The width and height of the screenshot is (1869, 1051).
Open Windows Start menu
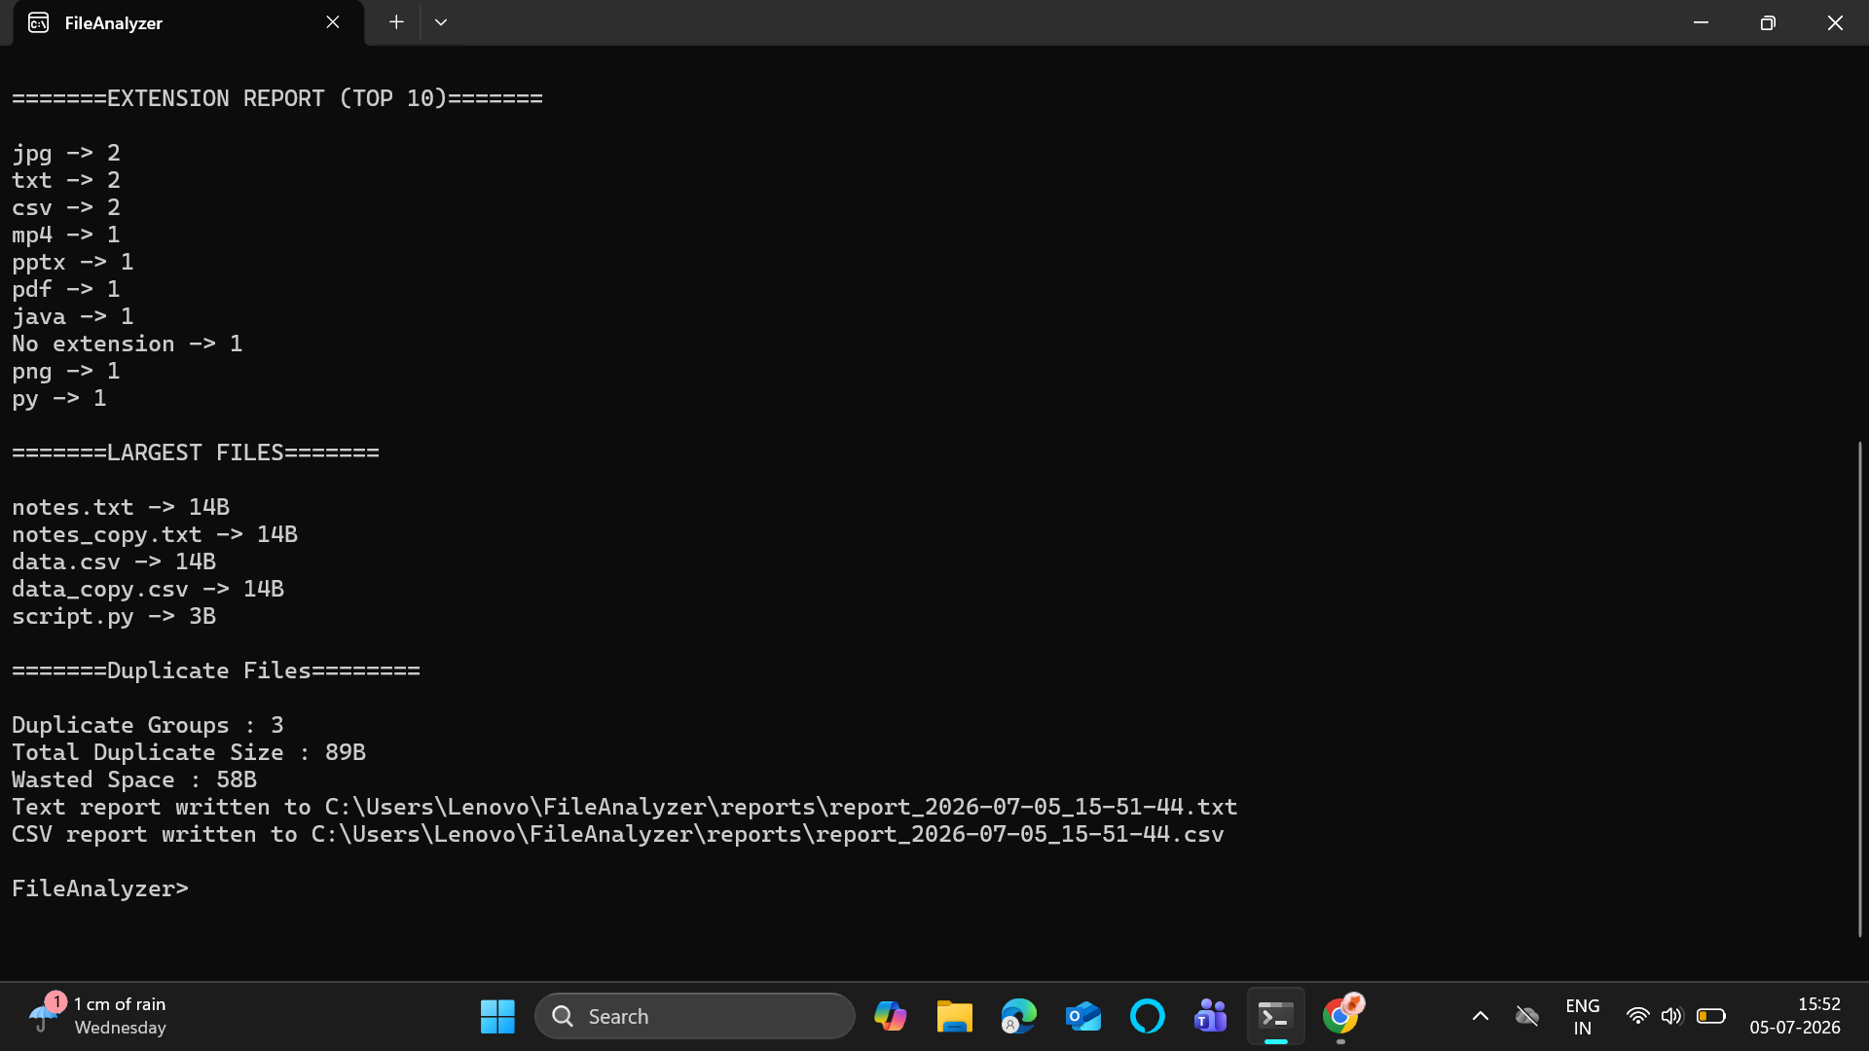pyautogui.click(x=497, y=1016)
